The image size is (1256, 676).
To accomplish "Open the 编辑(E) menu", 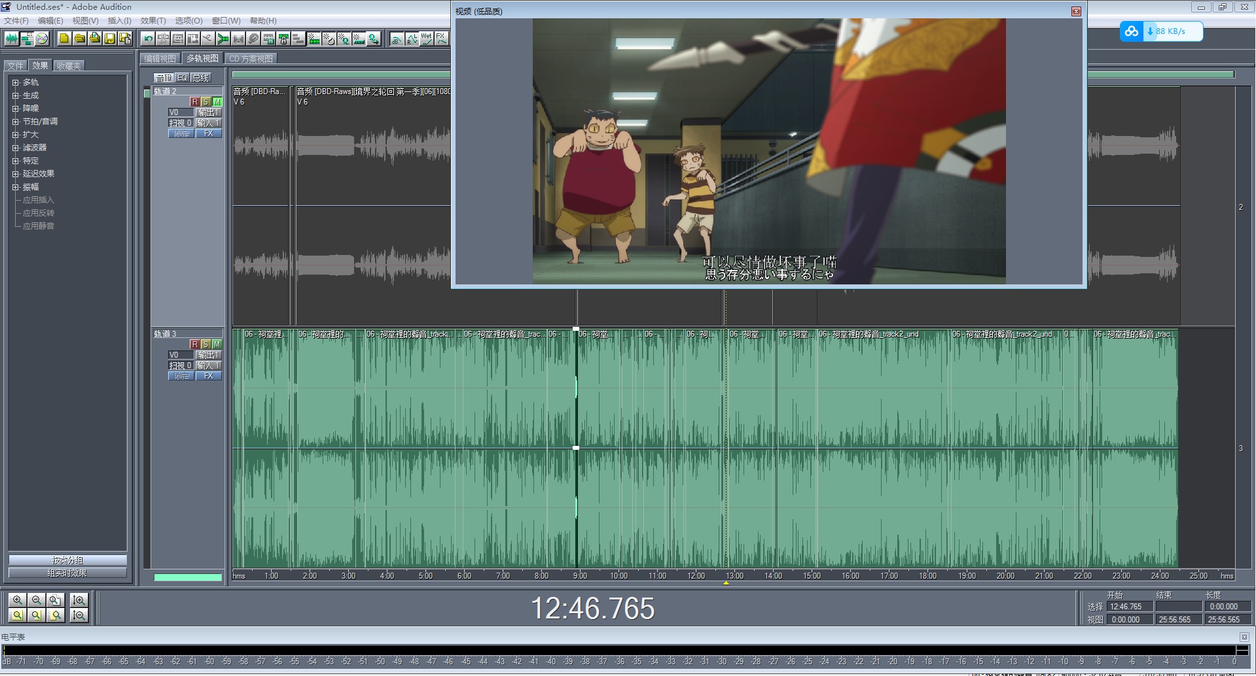I will (x=50, y=21).
